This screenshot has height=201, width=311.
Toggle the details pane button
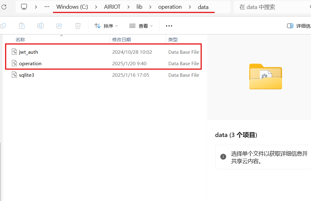click(x=298, y=26)
